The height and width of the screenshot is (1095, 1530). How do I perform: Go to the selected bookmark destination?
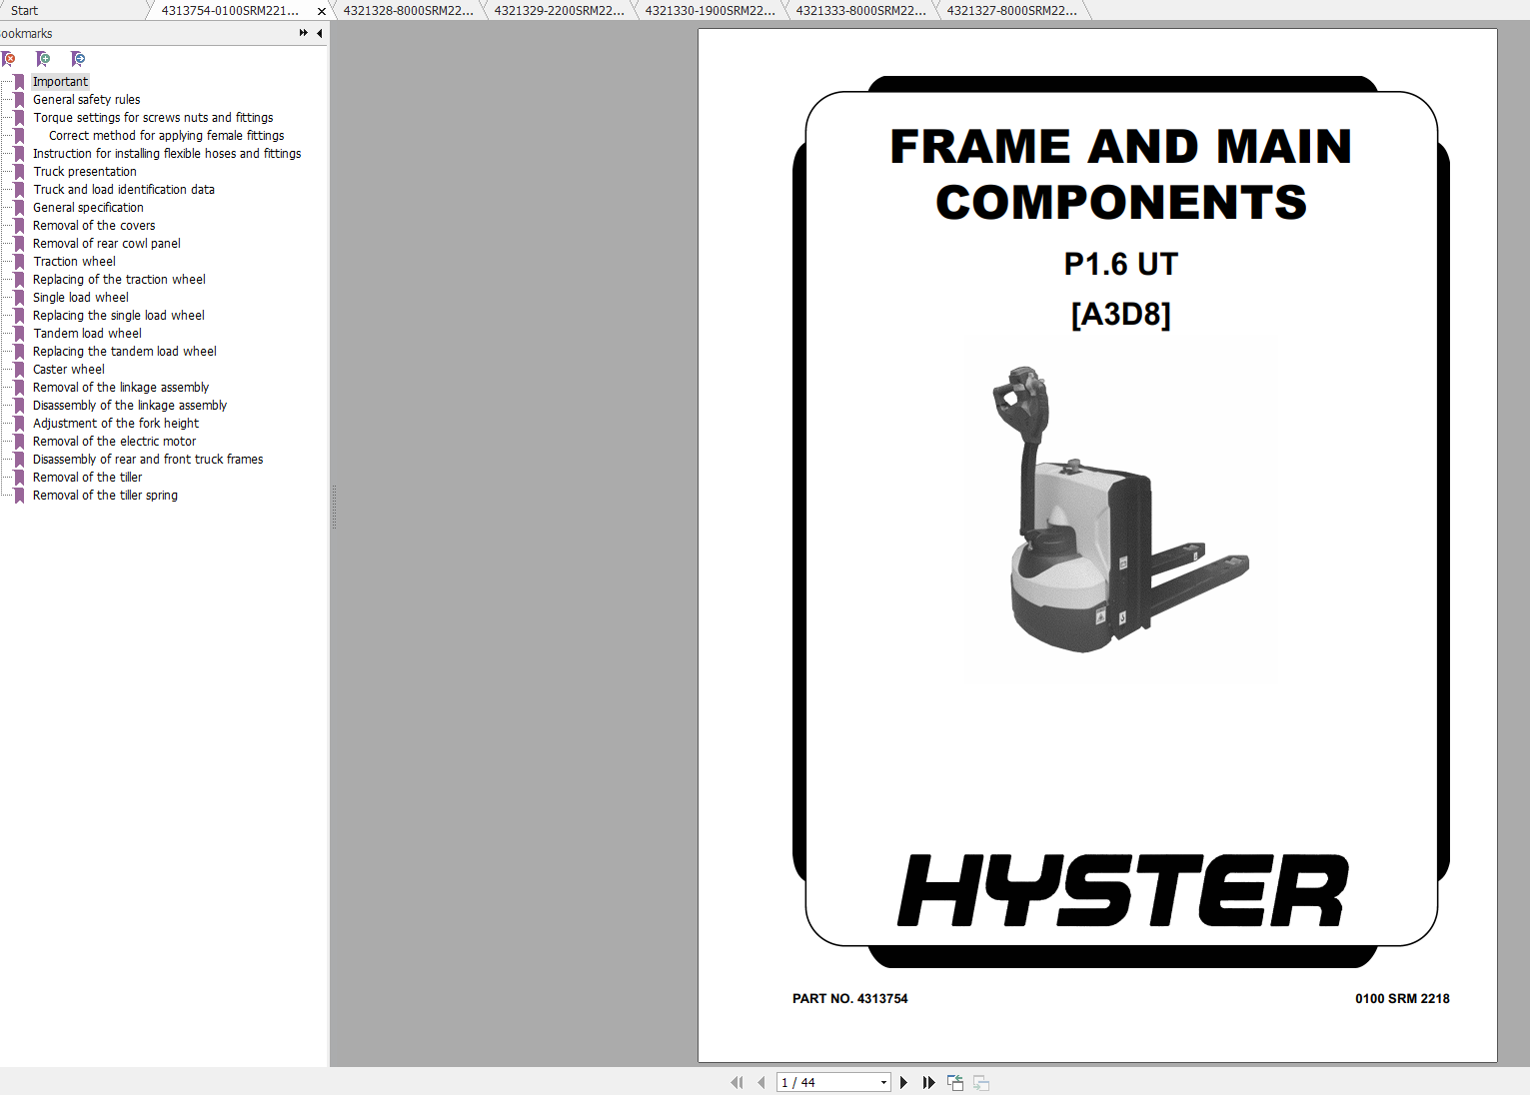[78, 58]
